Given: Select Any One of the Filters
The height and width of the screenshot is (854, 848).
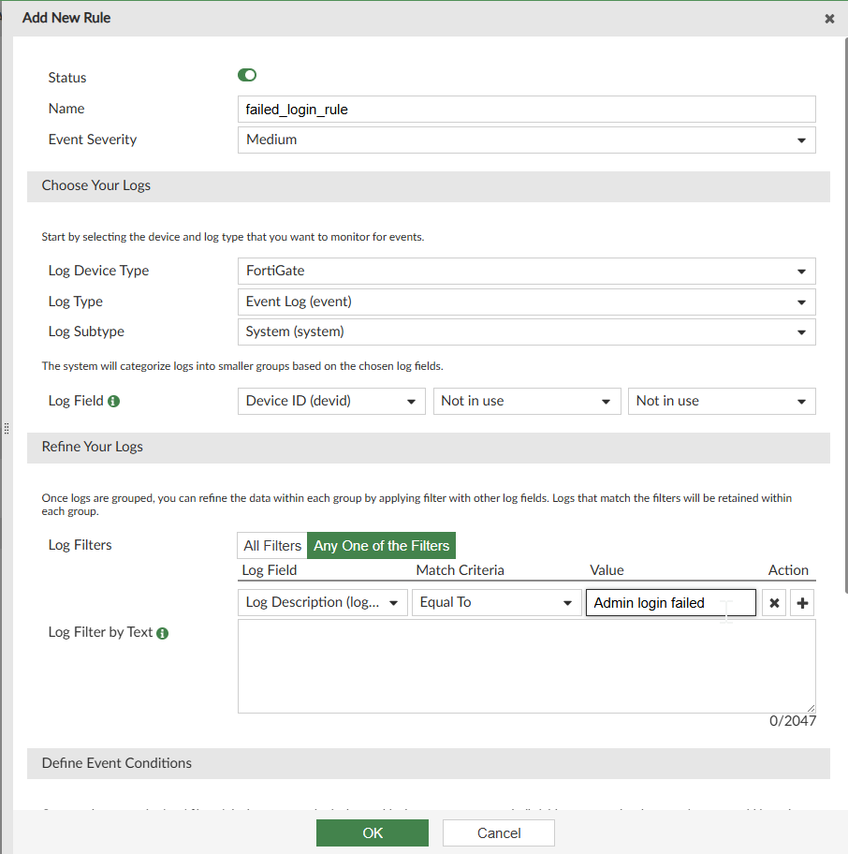Looking at the screenshot, I should click(381, 545).
